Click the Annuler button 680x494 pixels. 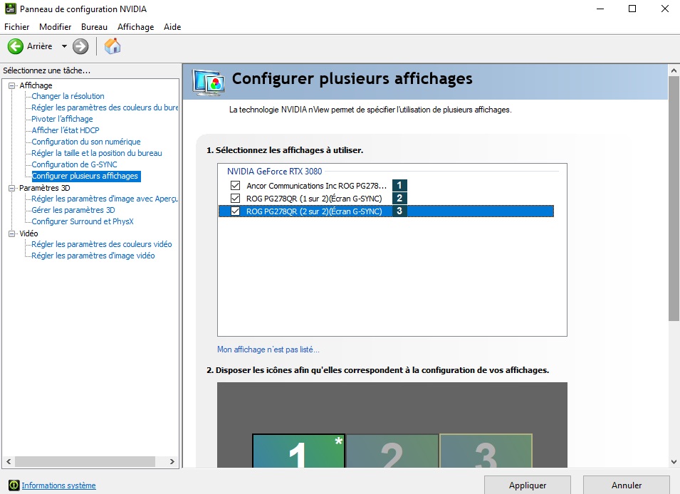(x=626, y=485)
